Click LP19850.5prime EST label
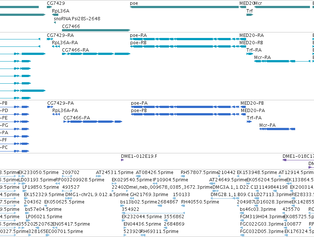The image size is (314, 237). tap(41, 187)
